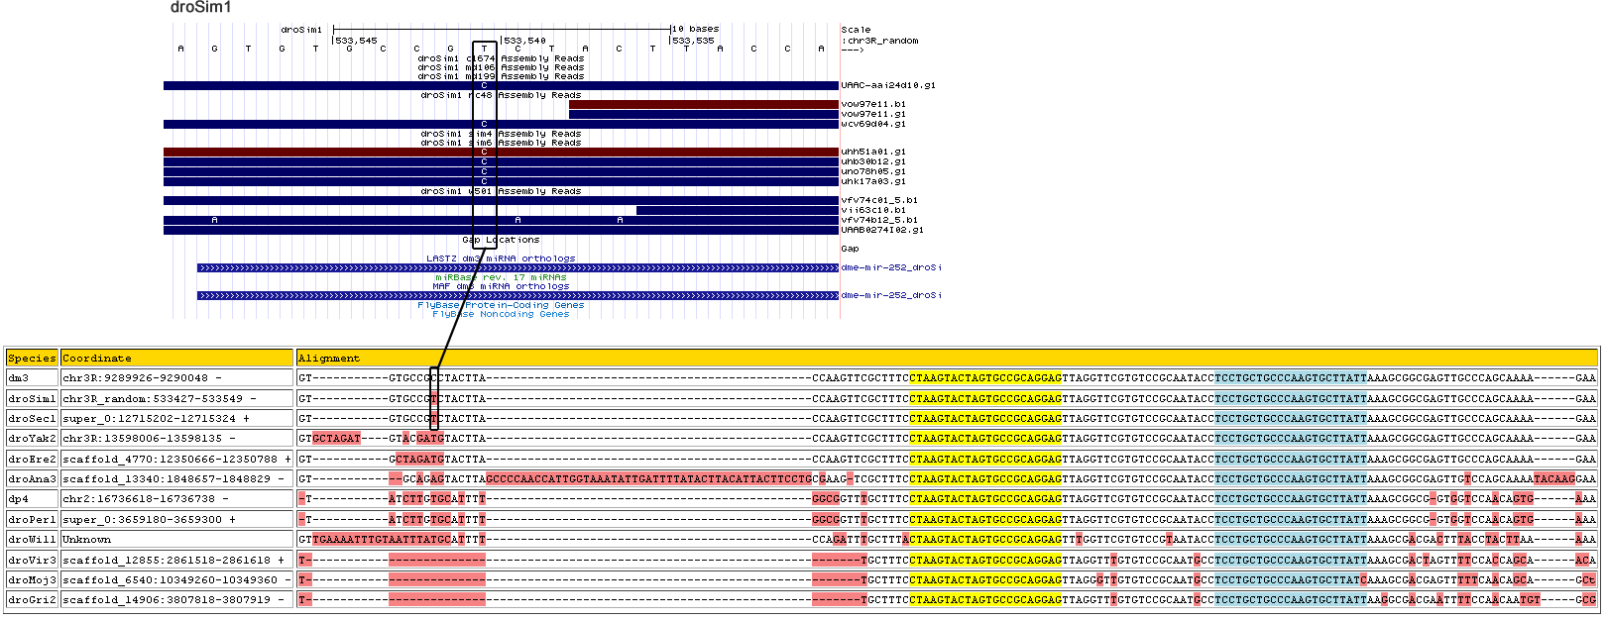Select the short vii63c10.b1 read bar
The height and width of the screenshot is (621, 1607).
click(737, 210)
